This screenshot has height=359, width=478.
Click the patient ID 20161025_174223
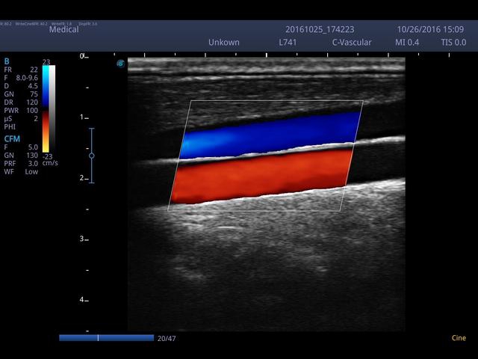pyautogui.click(x=321, y=29)
